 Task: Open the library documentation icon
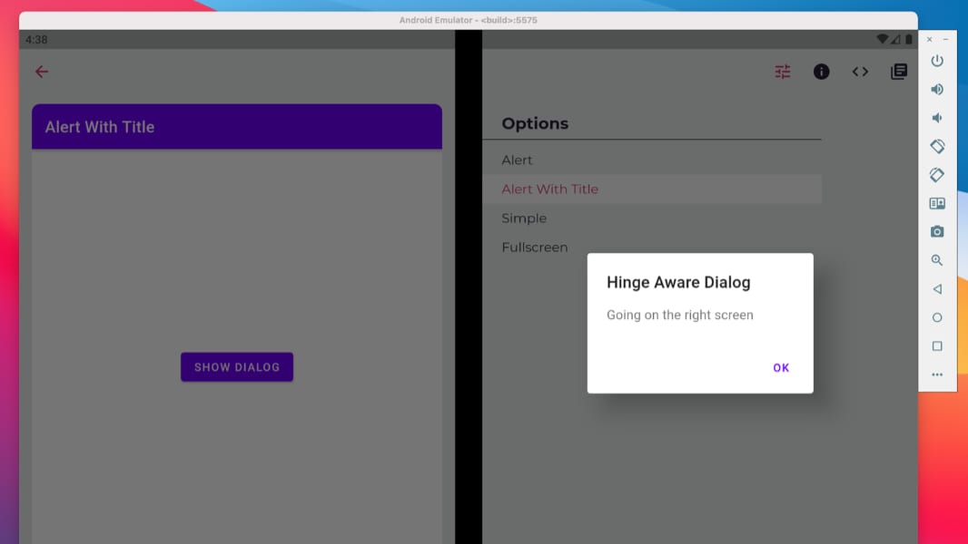point(899,72)
